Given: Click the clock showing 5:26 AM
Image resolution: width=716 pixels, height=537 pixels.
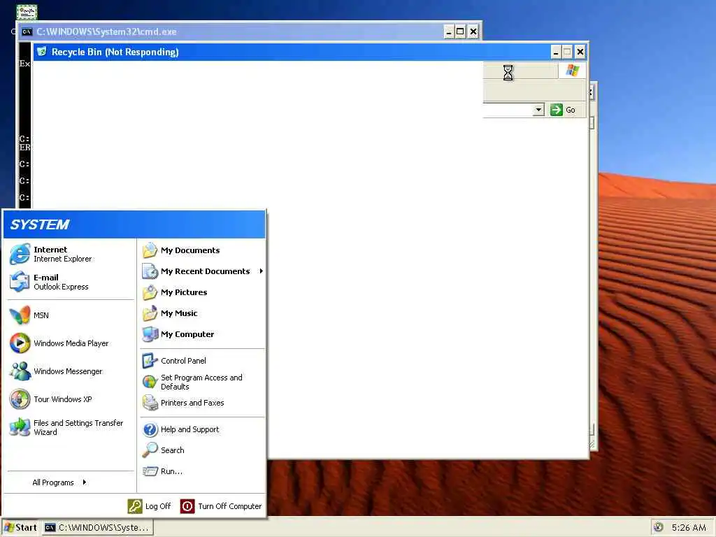Looking at the screenshot, I should [689, 527].
